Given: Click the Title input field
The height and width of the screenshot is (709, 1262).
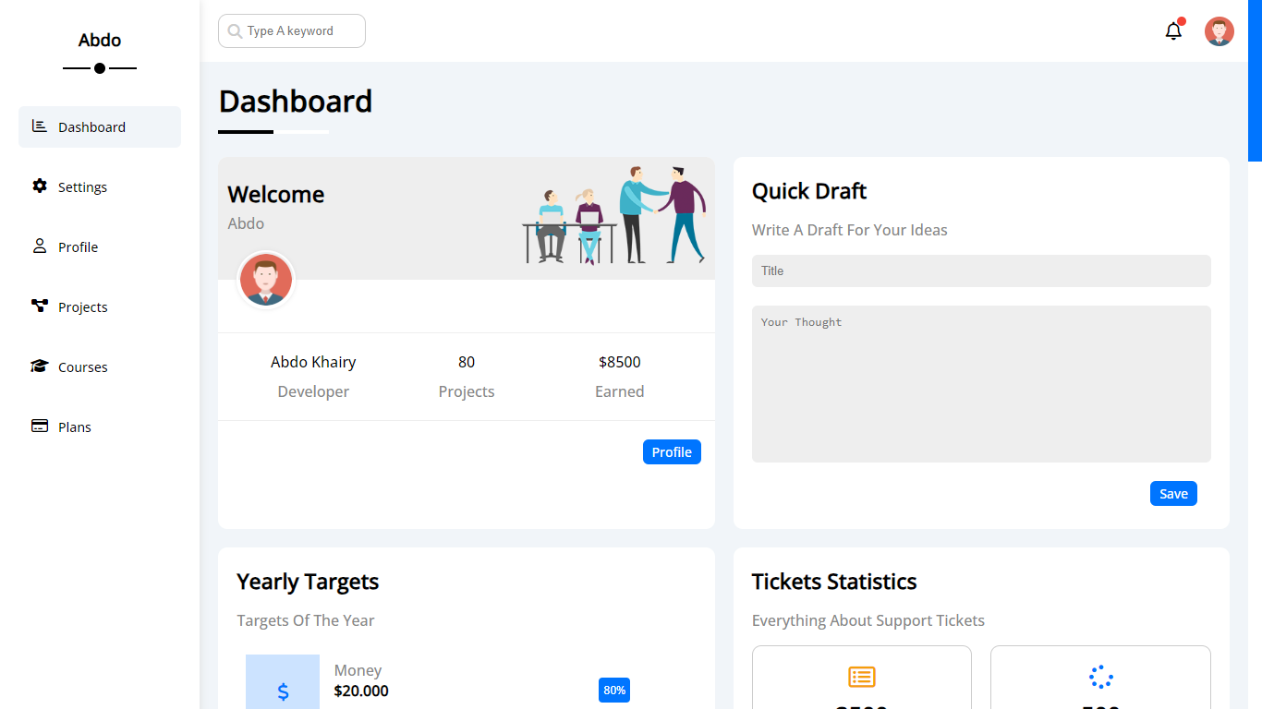Looking at the screenshot, I should pos(981,270).
